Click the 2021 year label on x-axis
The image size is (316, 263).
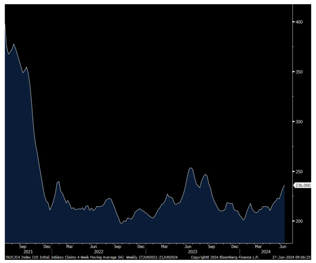(28, 252)
